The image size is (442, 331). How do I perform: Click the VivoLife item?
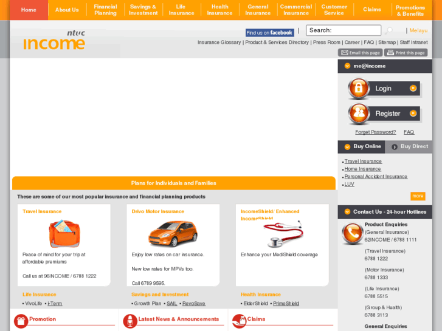tap(33, 304)
